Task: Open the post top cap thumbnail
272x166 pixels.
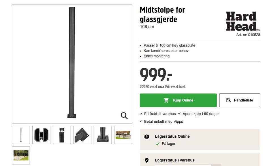Action: click(62, 135)
